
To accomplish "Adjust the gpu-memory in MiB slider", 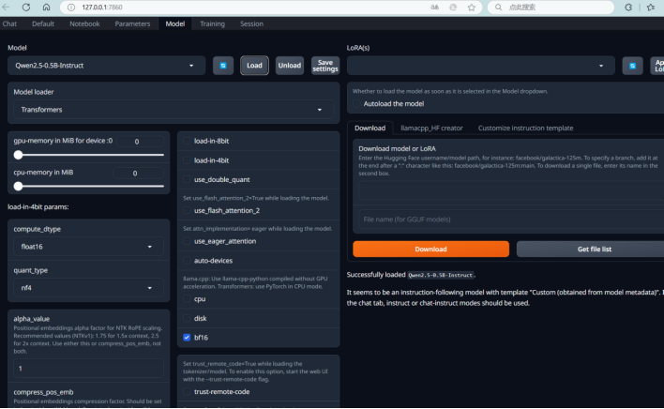I will 88,155.
